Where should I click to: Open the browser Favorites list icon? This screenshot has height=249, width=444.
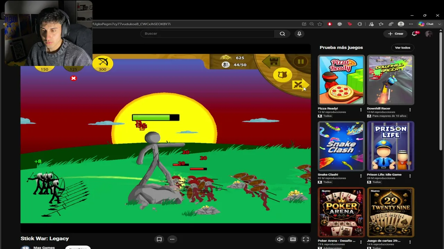(381, 24)
